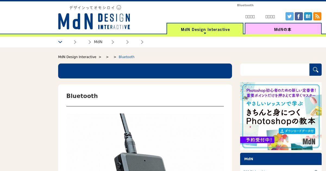
Task: Click the デザインってオモシロイ tagline
Action: (95, 8)
